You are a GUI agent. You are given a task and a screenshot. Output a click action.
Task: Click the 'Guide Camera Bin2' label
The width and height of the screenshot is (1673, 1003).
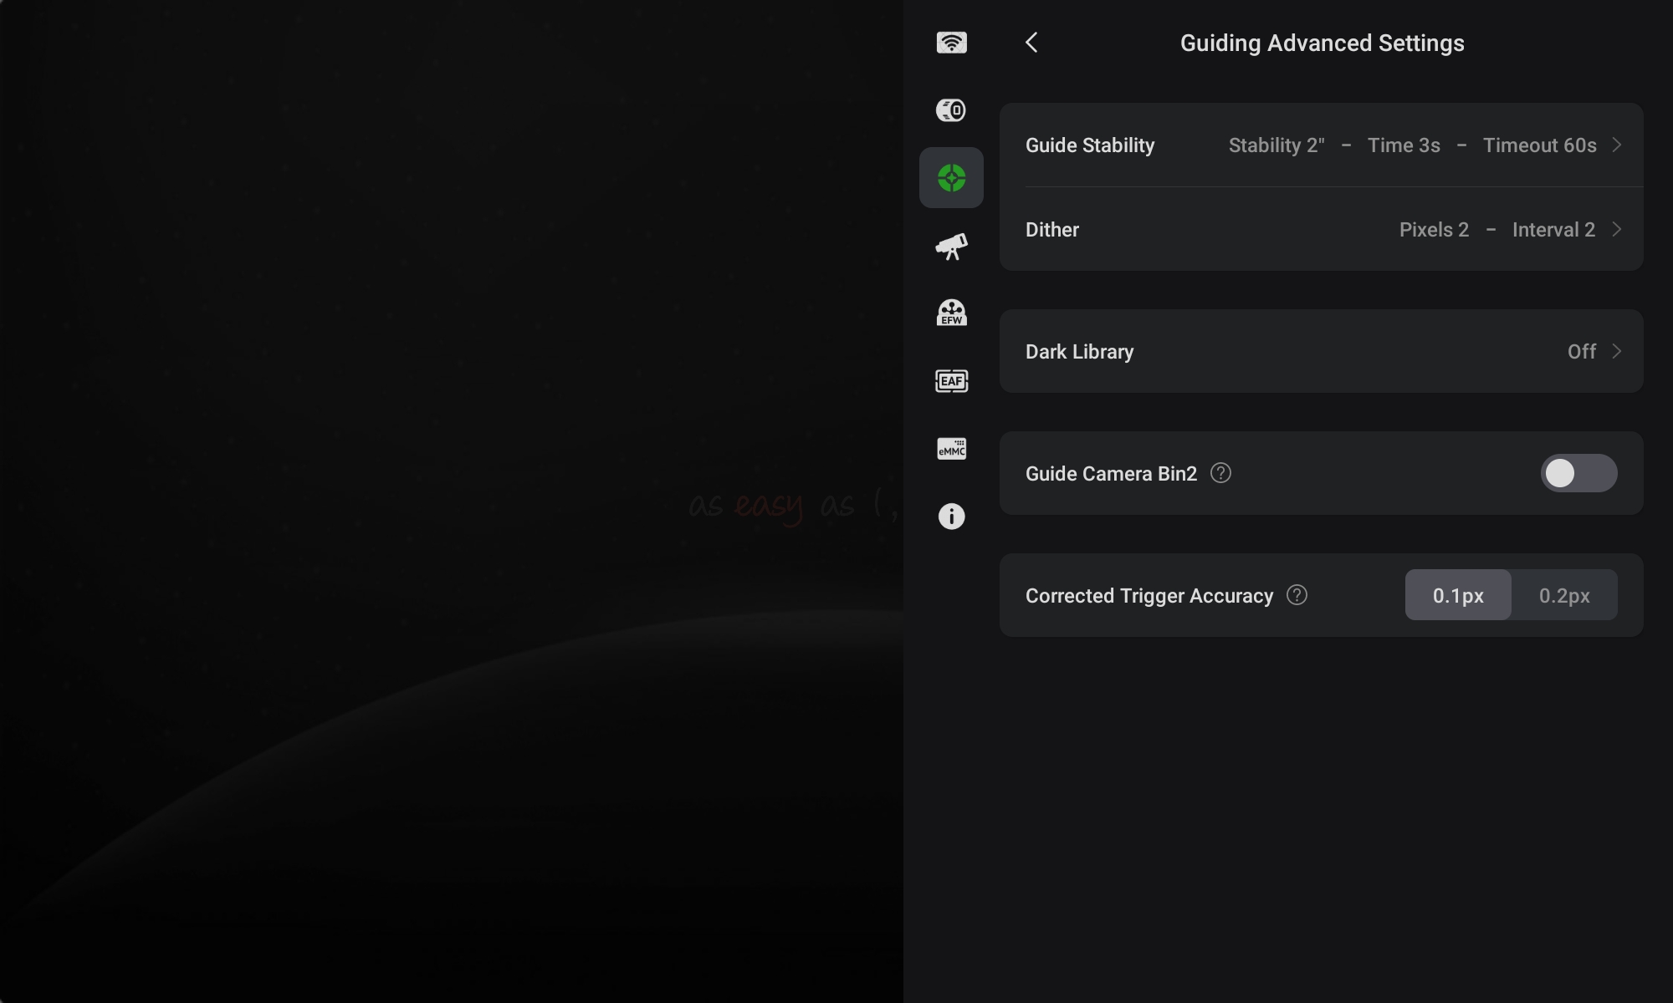tap(1111, 474)
